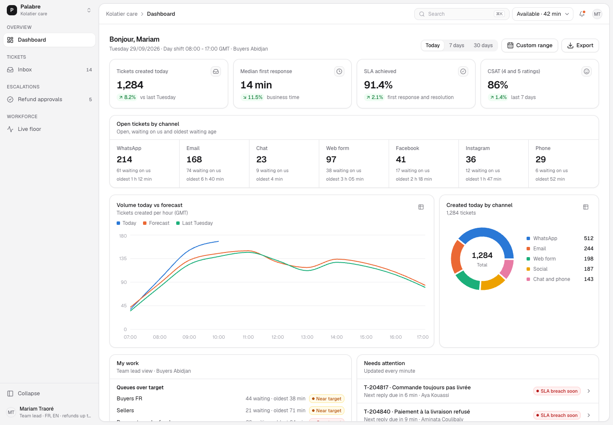613x425 pixels.
Task: Click the pink Chat and phone swatch
Action: pyautogui.click(x=528, y=279)
